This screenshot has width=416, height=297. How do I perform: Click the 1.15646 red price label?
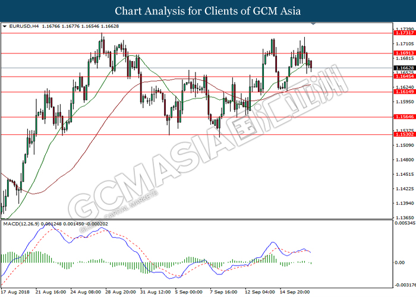404,117
